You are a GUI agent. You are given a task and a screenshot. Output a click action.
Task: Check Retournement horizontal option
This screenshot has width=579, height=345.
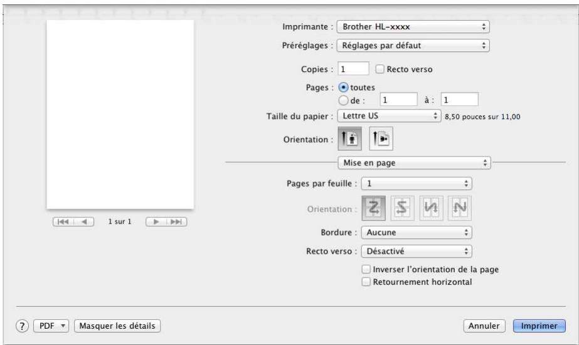pos(366,282)
